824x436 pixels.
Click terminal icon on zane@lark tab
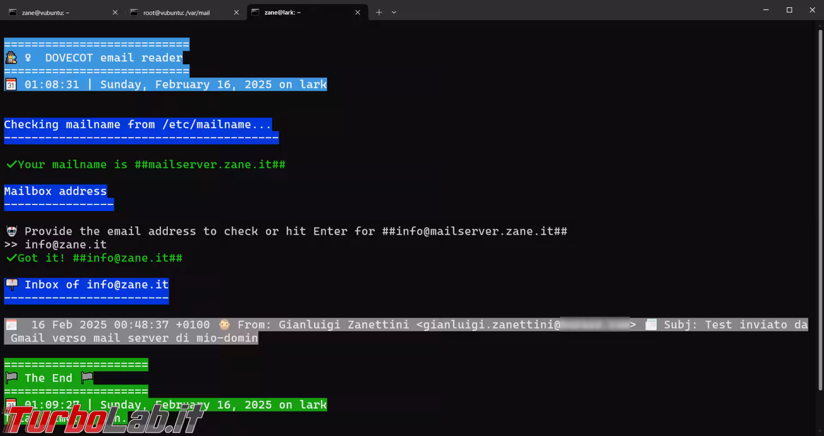255,12
